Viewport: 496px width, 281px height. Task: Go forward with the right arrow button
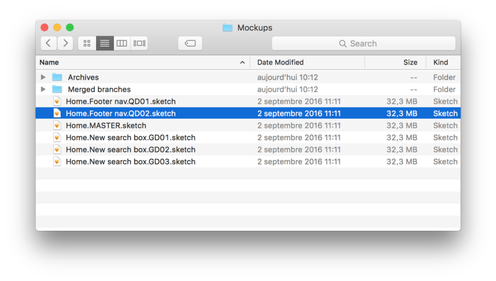coord(66,43)
